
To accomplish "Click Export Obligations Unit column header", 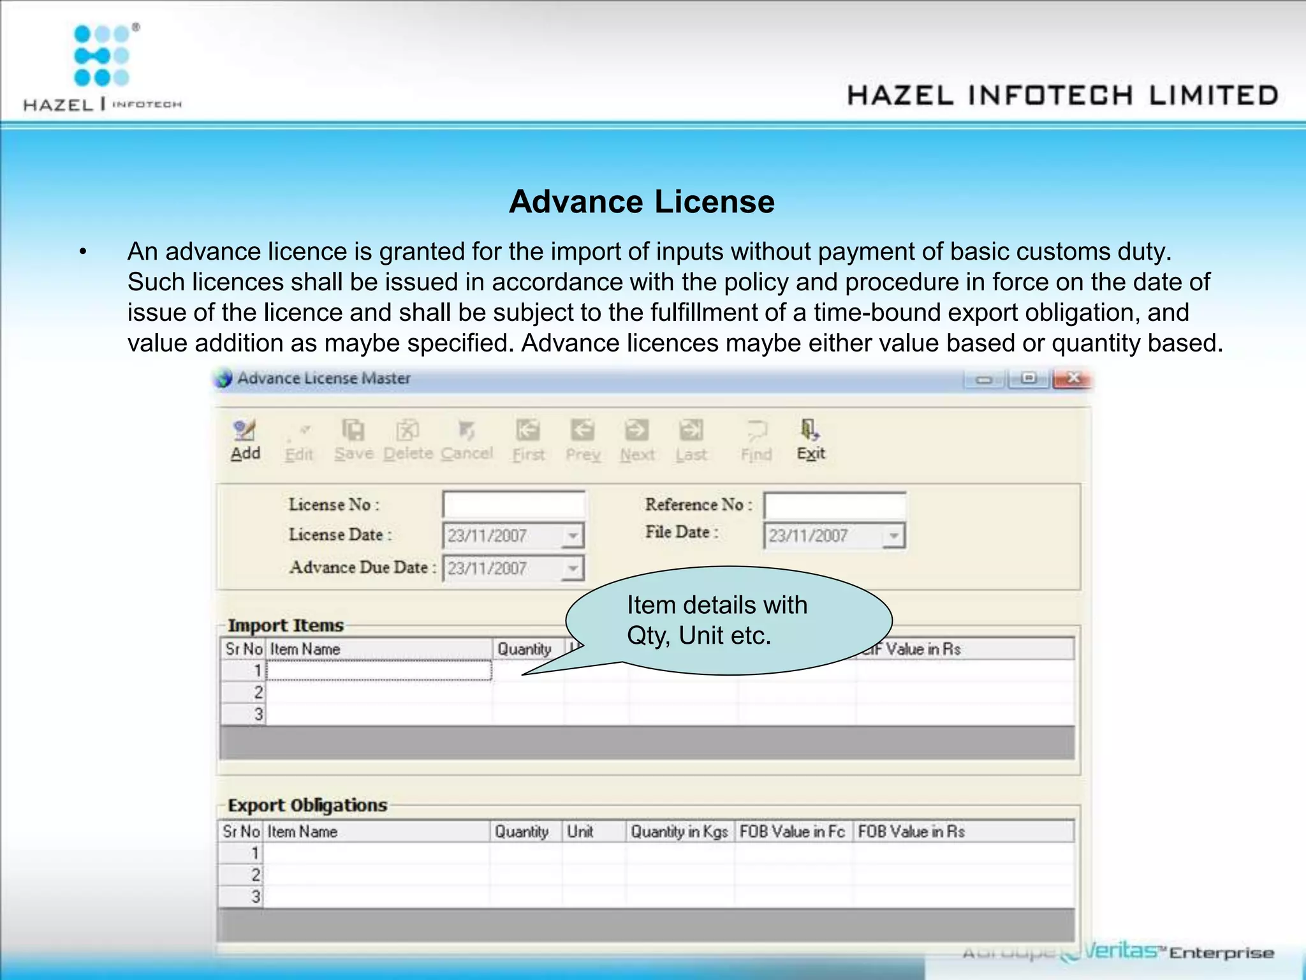I will (x=594, y=831).
